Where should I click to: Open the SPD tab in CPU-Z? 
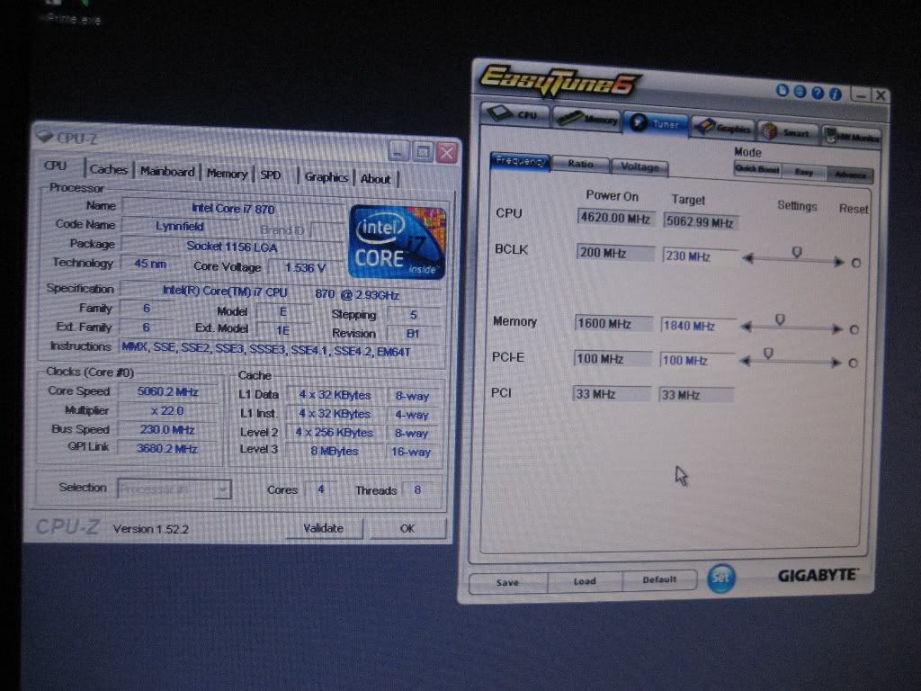pyautogui.click(x=271, y=175)
